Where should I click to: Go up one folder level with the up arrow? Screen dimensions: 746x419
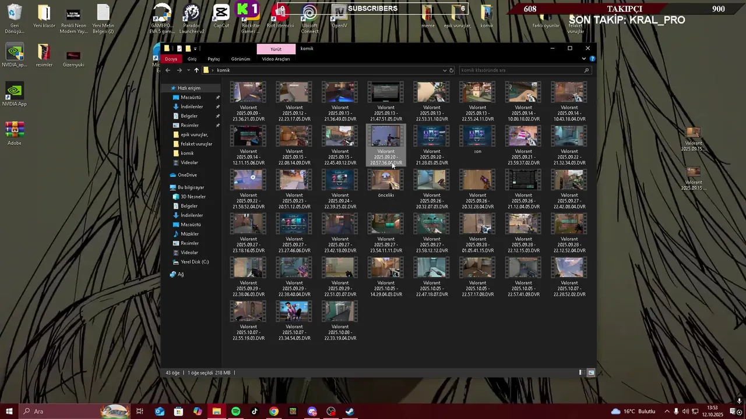coord(196,70)
